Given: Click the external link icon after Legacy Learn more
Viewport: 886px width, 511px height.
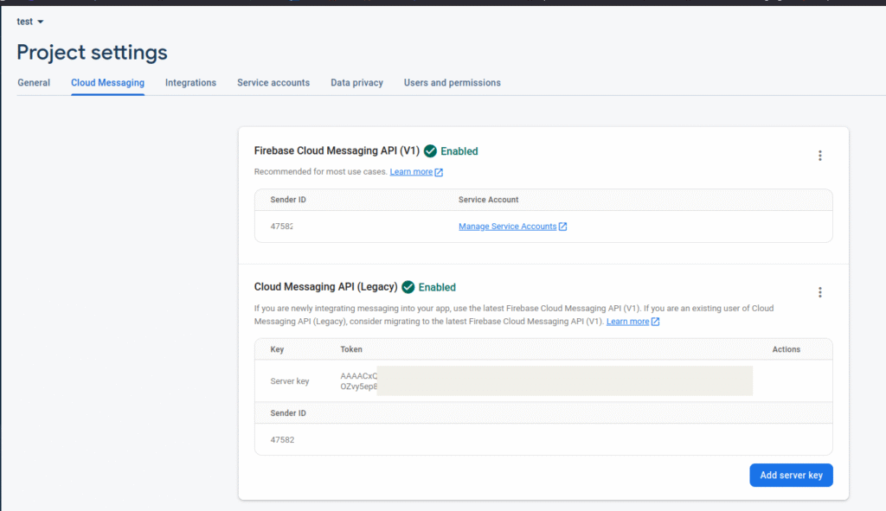Looking at the screenshot, I should click(656, 322).
